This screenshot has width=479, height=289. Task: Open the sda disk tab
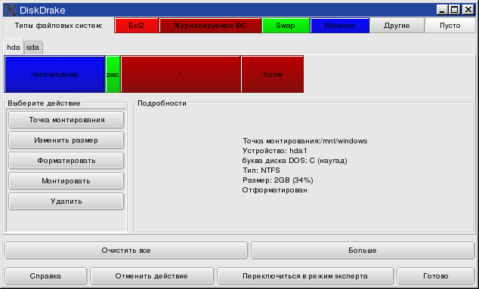[33, 48]
